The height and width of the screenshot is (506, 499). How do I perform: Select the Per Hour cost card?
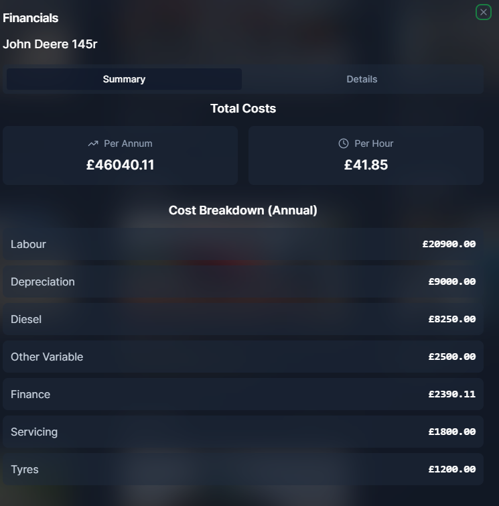[366, 155]
